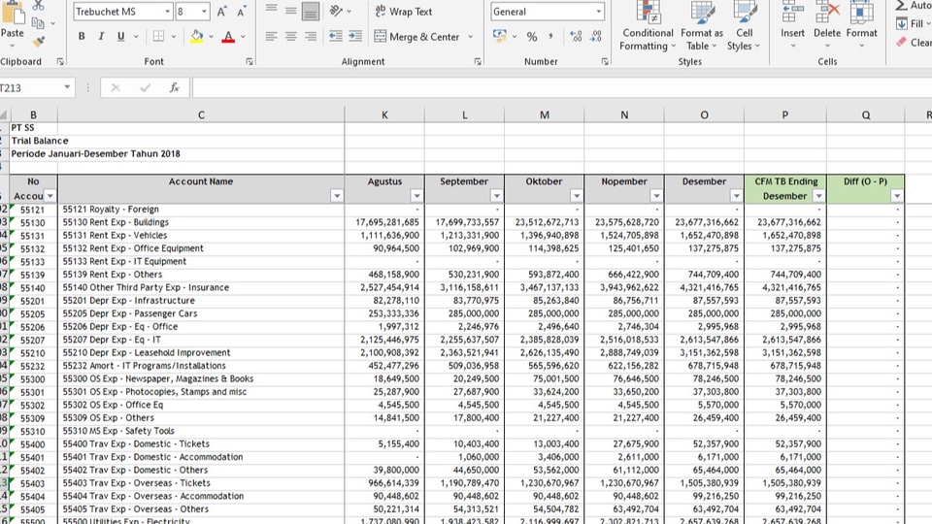Click Increase Decimal icon

pyautogui.click(x=576, y=37)
